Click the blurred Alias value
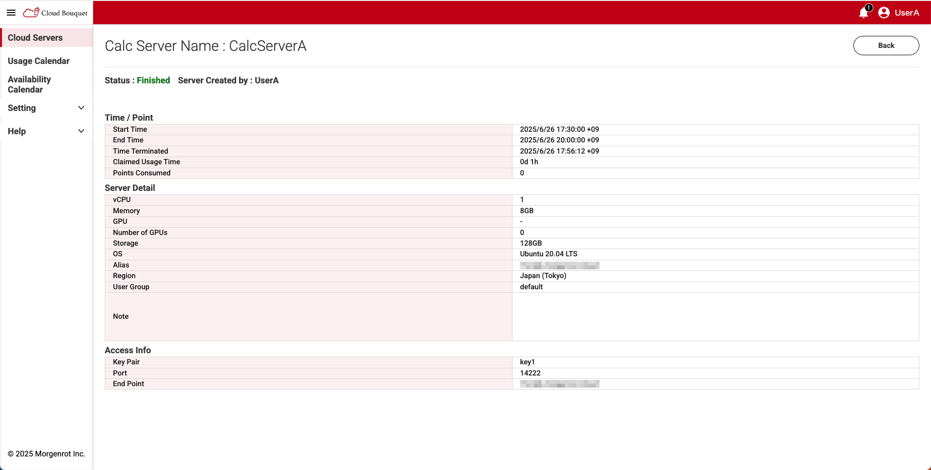 [559, 266]
